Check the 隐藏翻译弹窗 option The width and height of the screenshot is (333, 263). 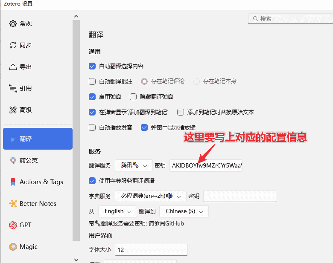(x=133, y=97)
